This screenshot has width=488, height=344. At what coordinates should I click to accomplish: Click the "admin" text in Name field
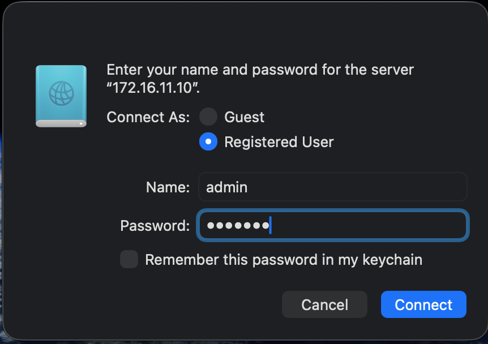(x=226, y=187)
